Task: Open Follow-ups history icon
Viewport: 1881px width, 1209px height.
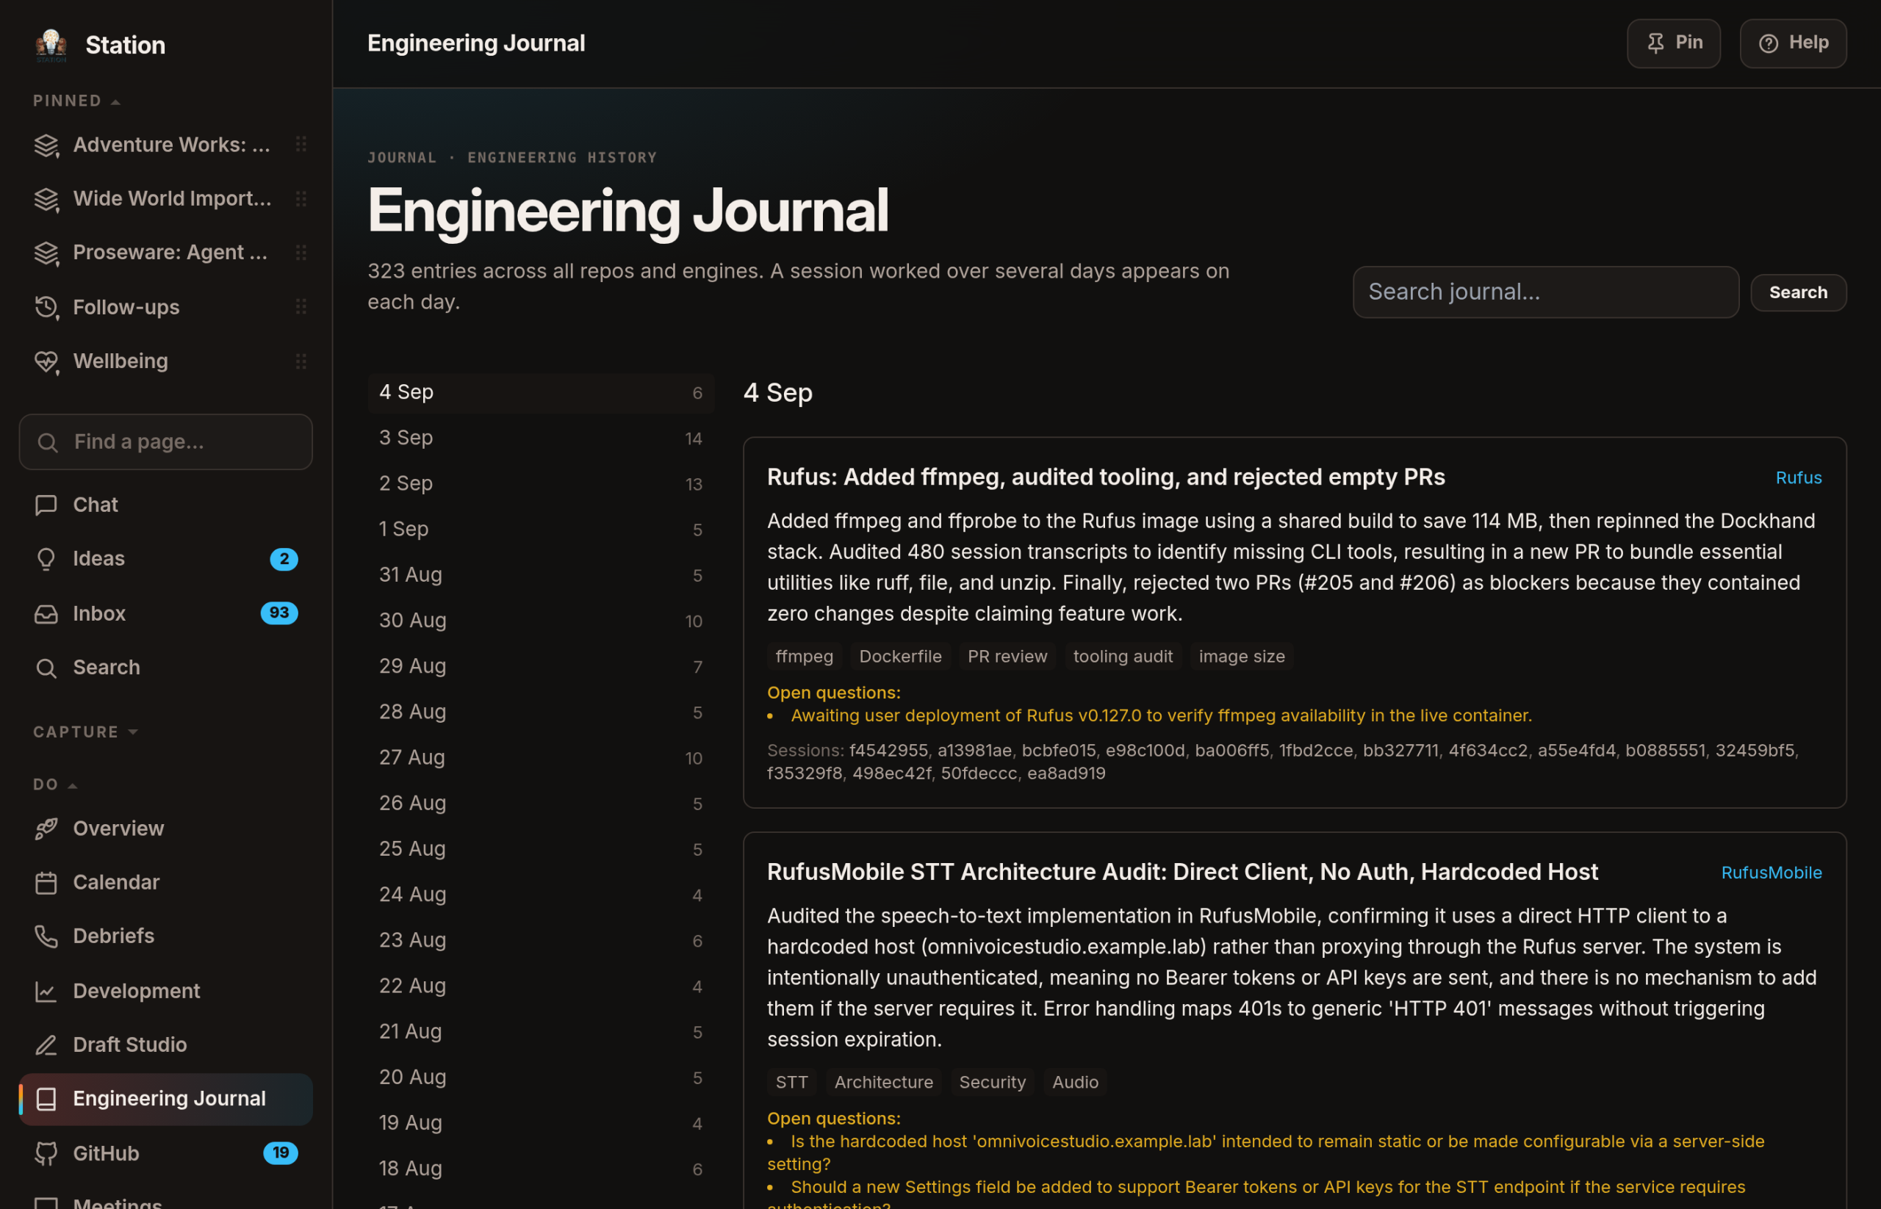Action: point(46,307)
